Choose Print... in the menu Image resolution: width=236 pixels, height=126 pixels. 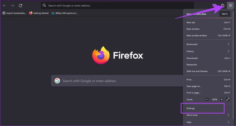point(208,80)
